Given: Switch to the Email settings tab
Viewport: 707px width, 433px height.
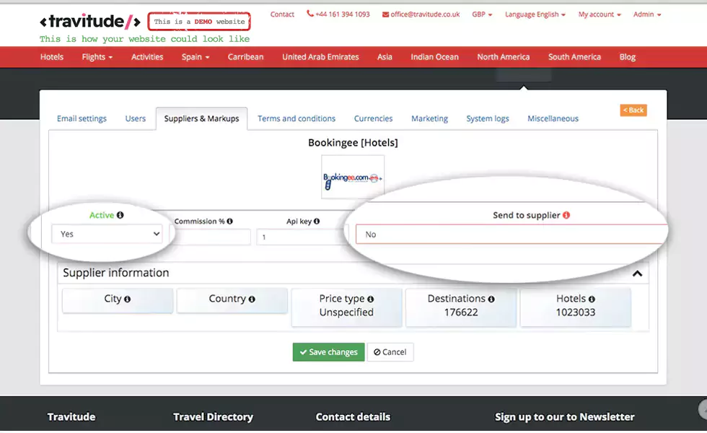Looking at the screenshot, I should pos(82,118).
